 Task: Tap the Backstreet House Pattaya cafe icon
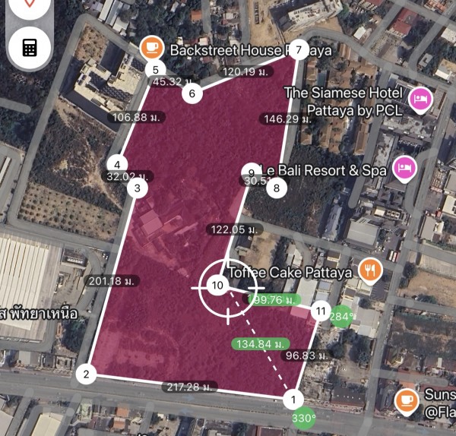coord(152,48)
